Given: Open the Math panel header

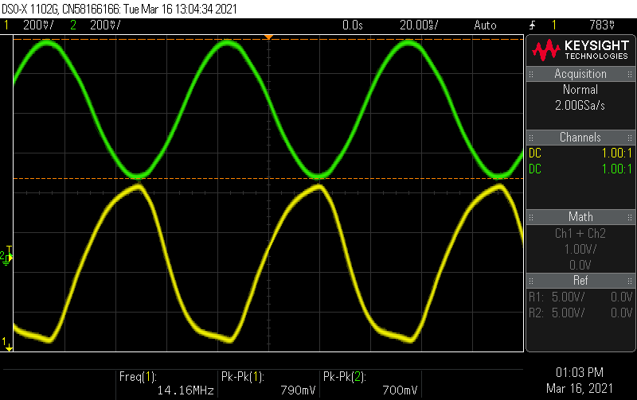Looking at the screenshot, I should (x=580, y=216).
